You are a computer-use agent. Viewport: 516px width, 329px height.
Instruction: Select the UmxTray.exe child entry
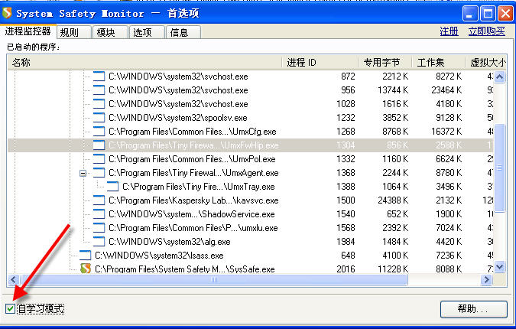[199, 187]
